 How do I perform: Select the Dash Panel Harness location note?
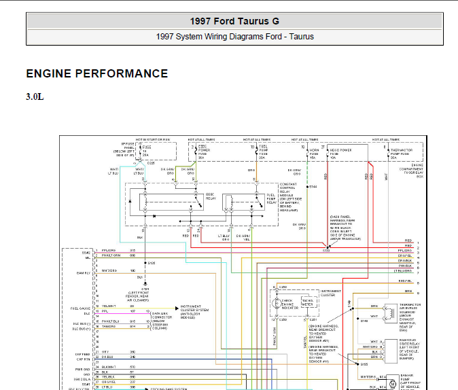[x=345, y=228]
